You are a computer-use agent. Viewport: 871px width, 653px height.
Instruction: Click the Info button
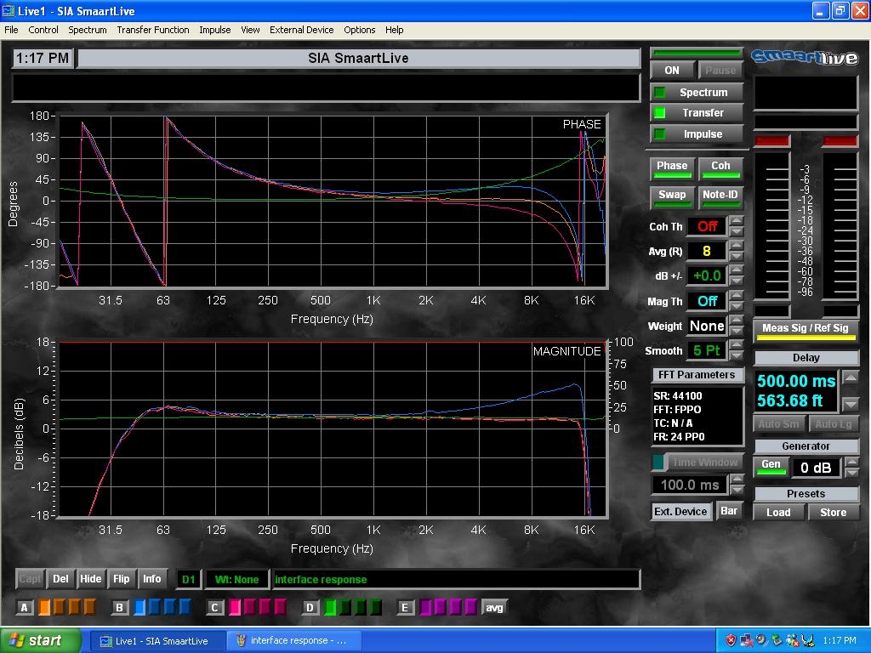click(x=151, y=579)
